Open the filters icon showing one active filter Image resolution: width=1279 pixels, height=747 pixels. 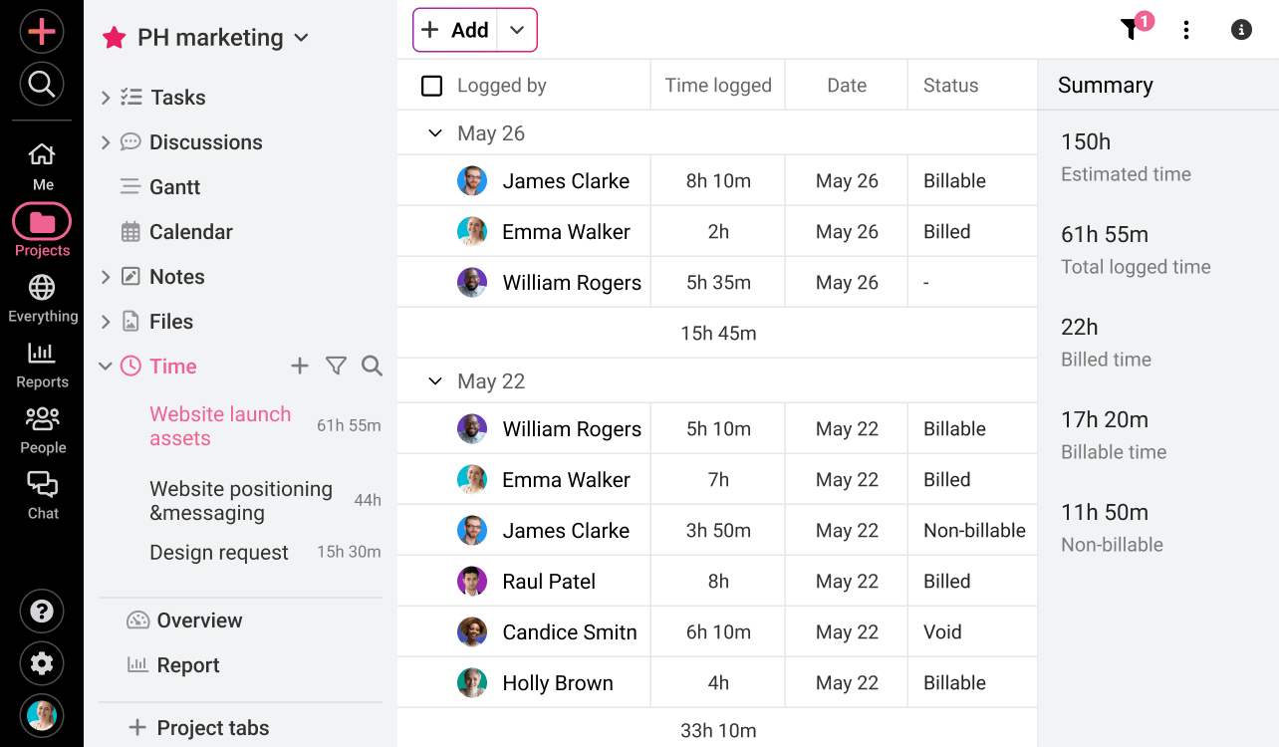(1131, 30)
